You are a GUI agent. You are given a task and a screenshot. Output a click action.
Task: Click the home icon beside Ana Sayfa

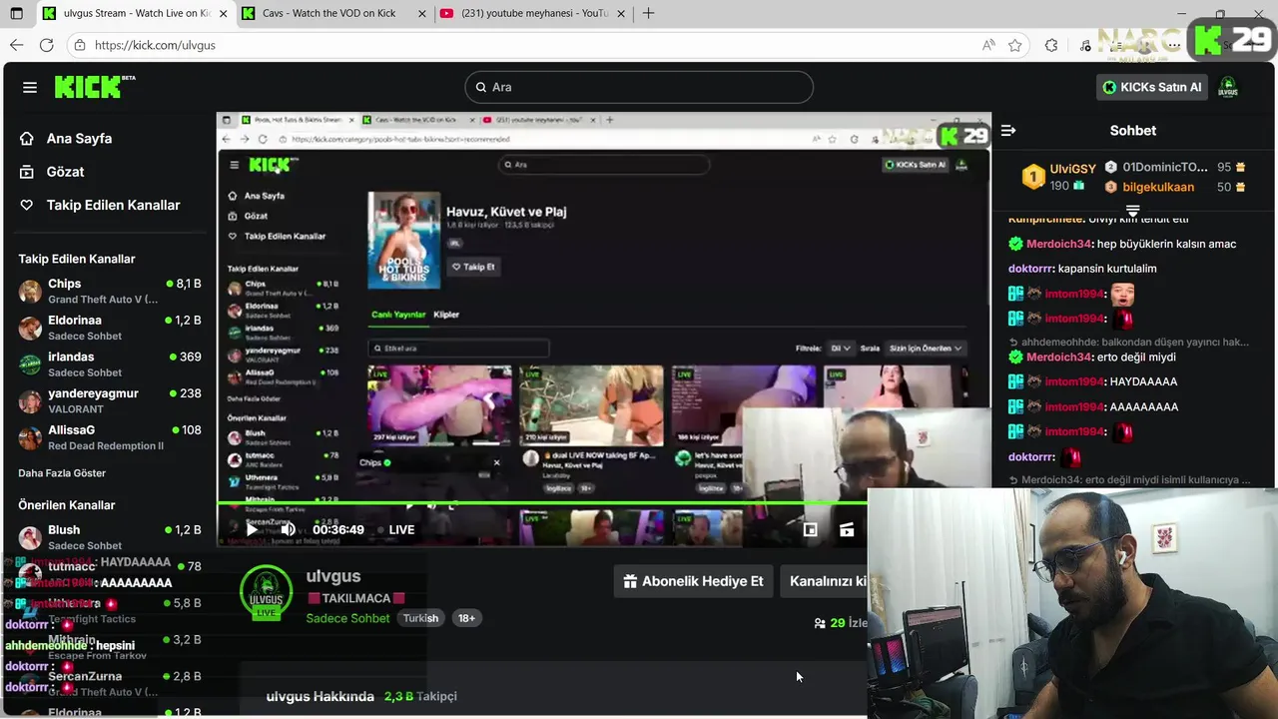pos(27,139)
